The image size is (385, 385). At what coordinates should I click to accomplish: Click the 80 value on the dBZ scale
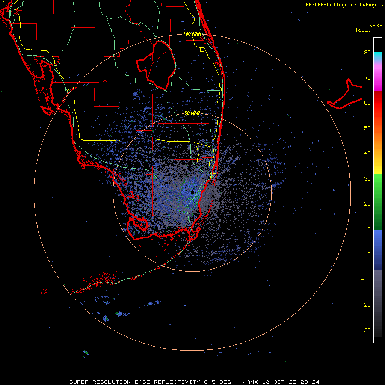[x=367, y=53]
